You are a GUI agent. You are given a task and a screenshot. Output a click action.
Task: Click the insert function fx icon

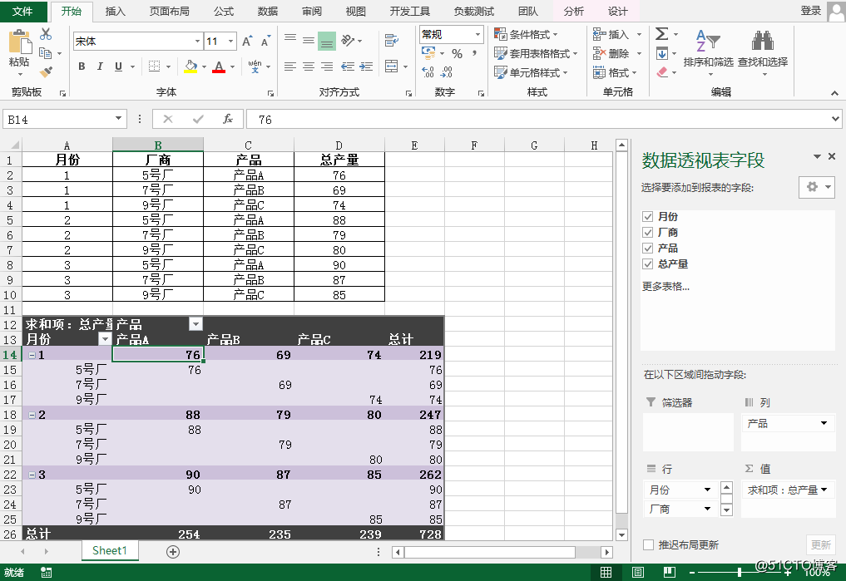click(x=228, y=120)
